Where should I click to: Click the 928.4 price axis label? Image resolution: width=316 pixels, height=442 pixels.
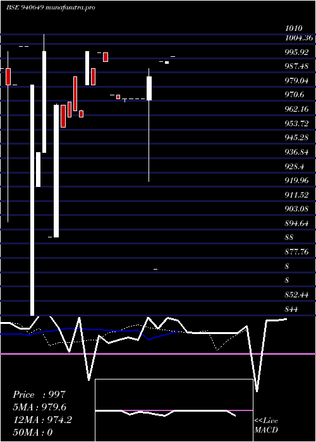click(295, 167)
